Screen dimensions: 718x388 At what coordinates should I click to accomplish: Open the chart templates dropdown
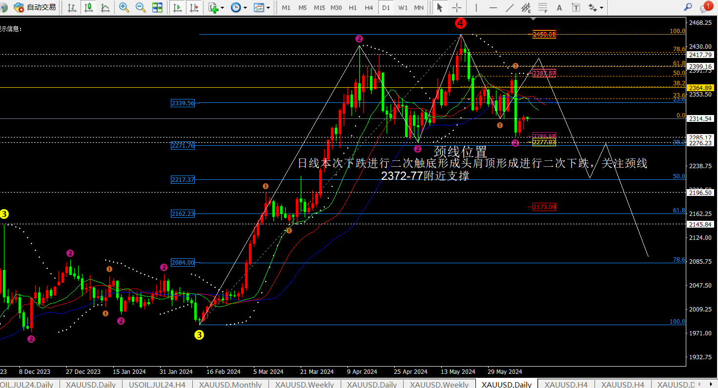pyautogui.click(x=262, y=7)
